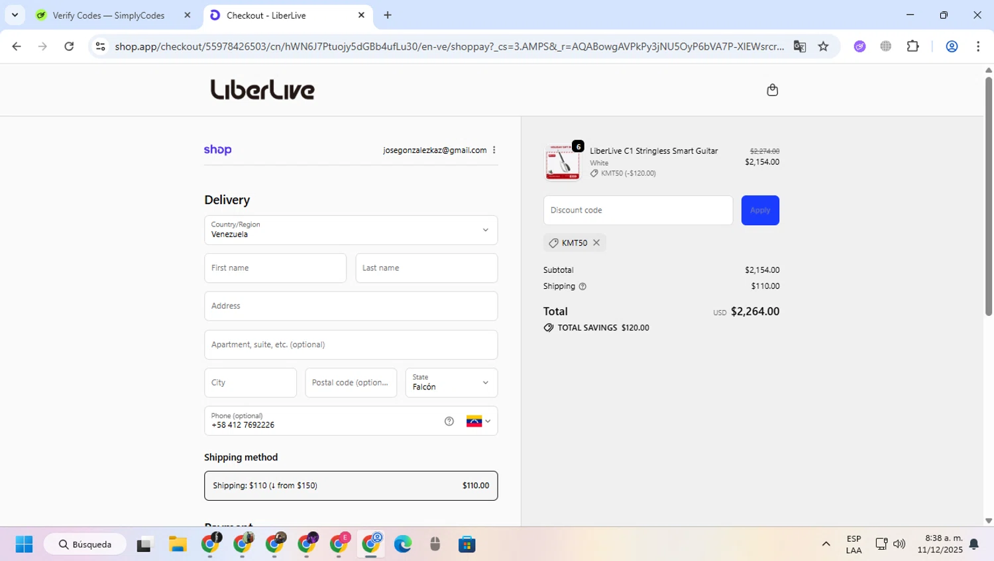Click the globe extension icon
The image size is (994, 561).
point(885,46)
